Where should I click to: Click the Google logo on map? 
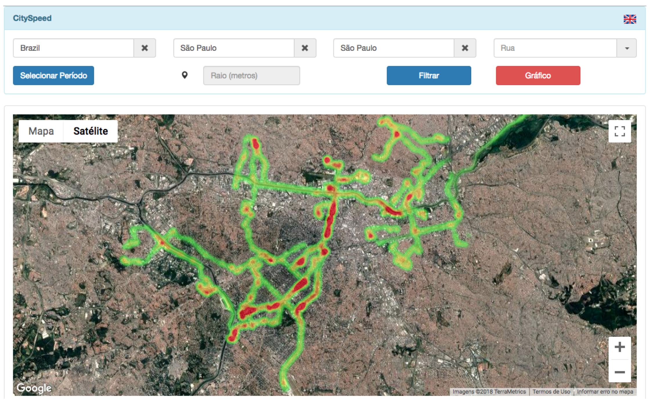pyautogui.click(x=34, y=388)
